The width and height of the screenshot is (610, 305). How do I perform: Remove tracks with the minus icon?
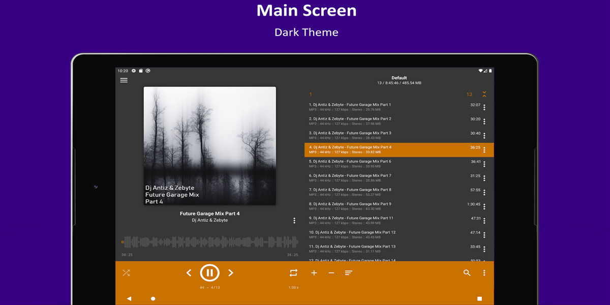331,273
